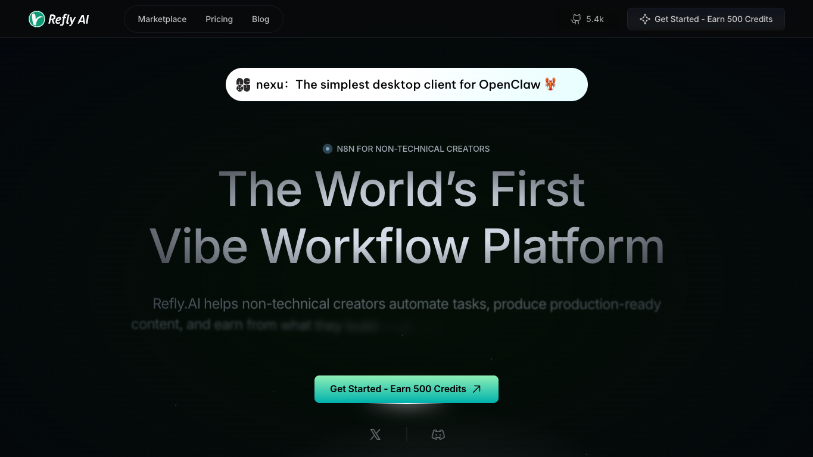Image resolution: width=813 pixels, height=457 pixels.
Task: Click header Get Started - Earn 500 Credits button
Action: point(706,19)
